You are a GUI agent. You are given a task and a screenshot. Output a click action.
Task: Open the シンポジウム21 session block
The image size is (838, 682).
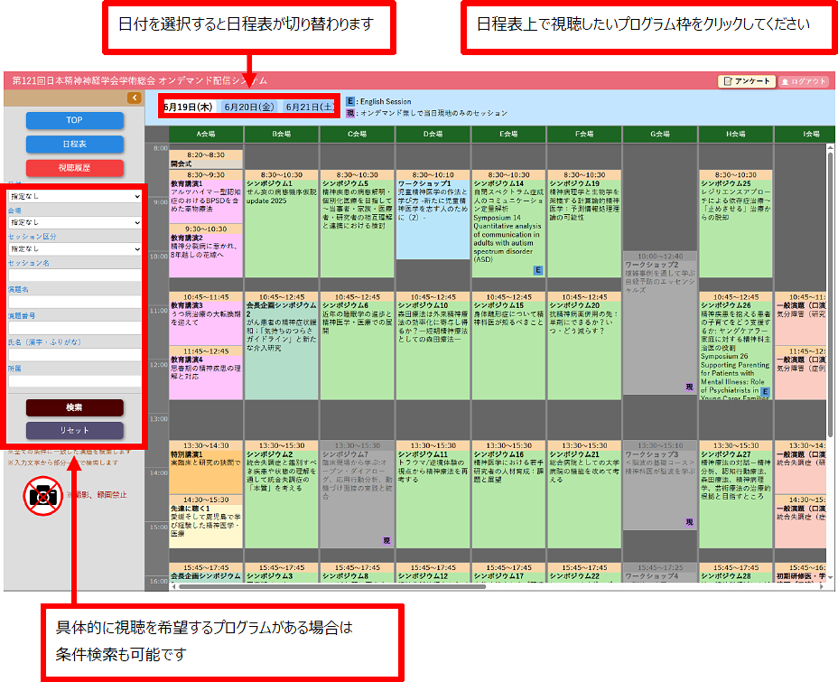584,494
